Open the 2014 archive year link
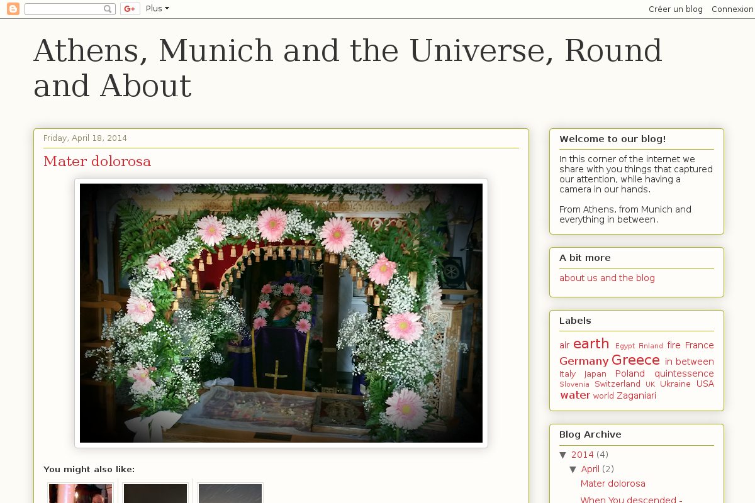The width and height of the screenshot is (755, 503). click(582, 455)
